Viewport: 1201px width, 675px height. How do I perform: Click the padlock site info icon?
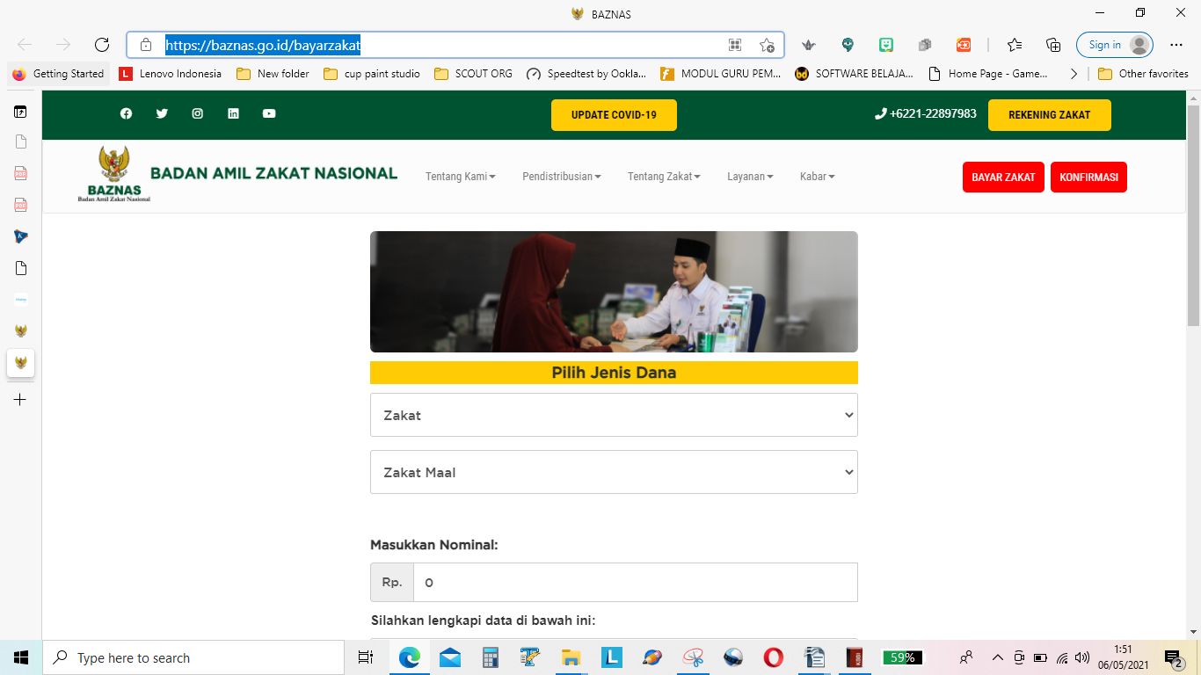[x=146, y=45]
